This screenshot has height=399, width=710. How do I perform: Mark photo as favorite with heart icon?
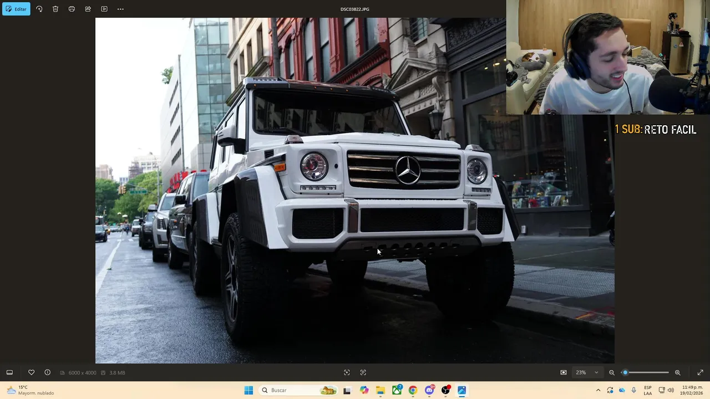31,372
